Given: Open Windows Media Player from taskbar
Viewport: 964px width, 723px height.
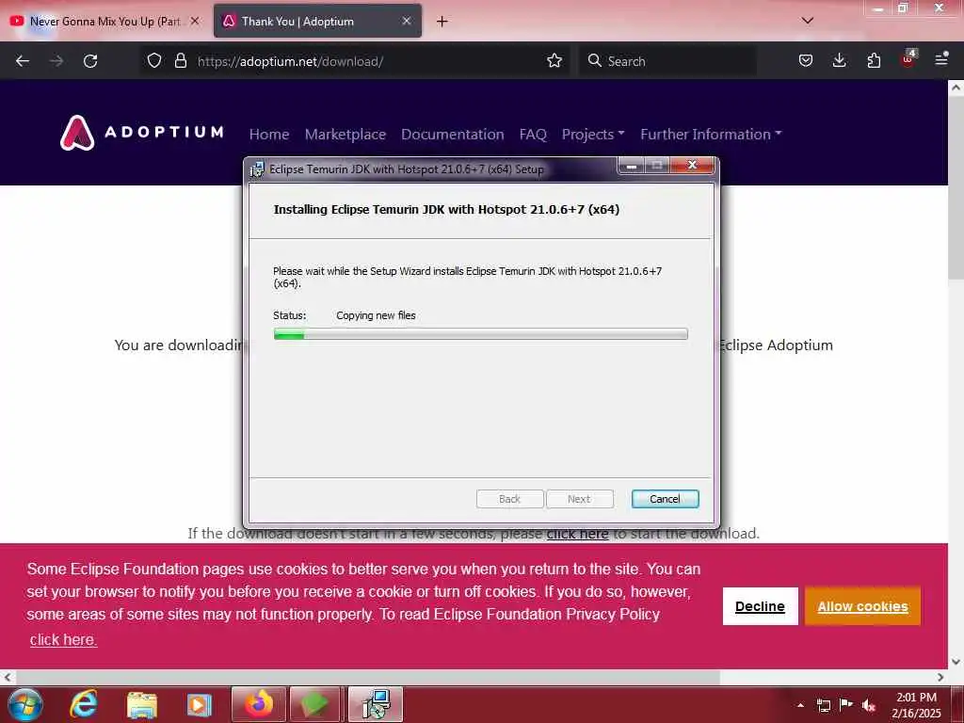Looking at the screenshot, I should click(x=200, y=704).
